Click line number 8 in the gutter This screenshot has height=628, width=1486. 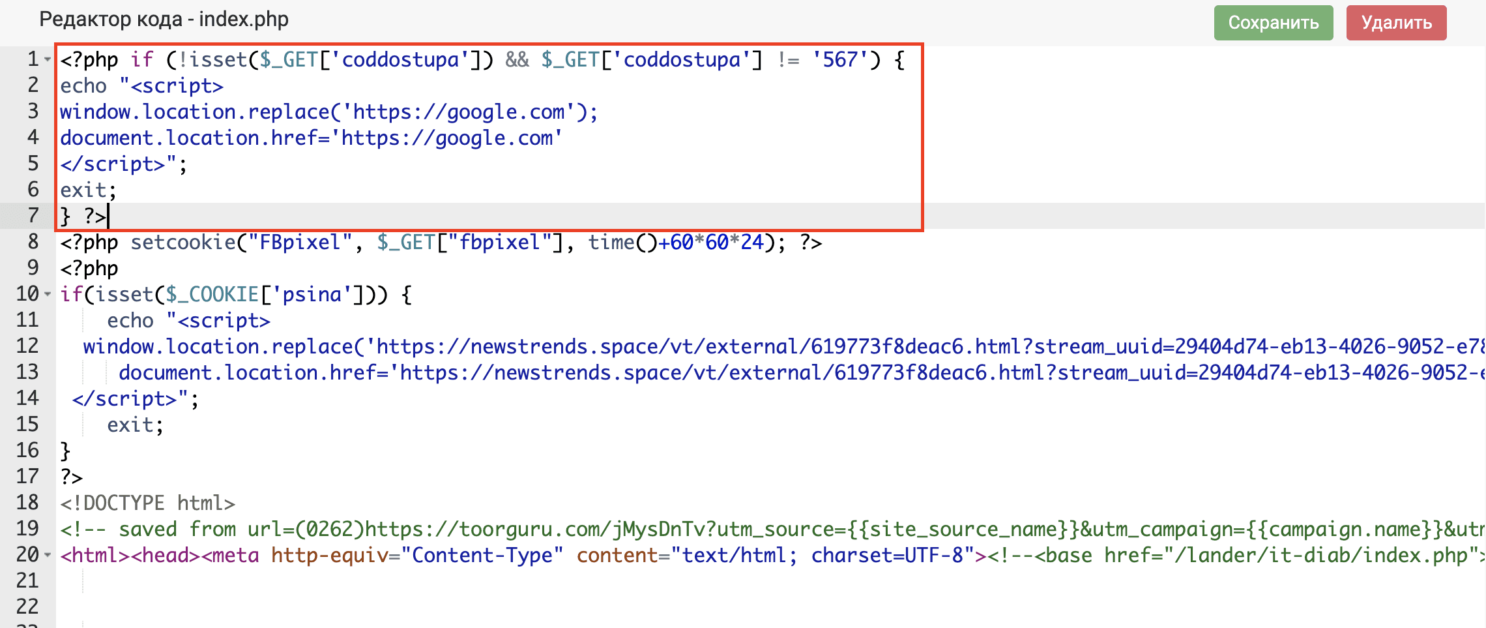pos(33,242)
